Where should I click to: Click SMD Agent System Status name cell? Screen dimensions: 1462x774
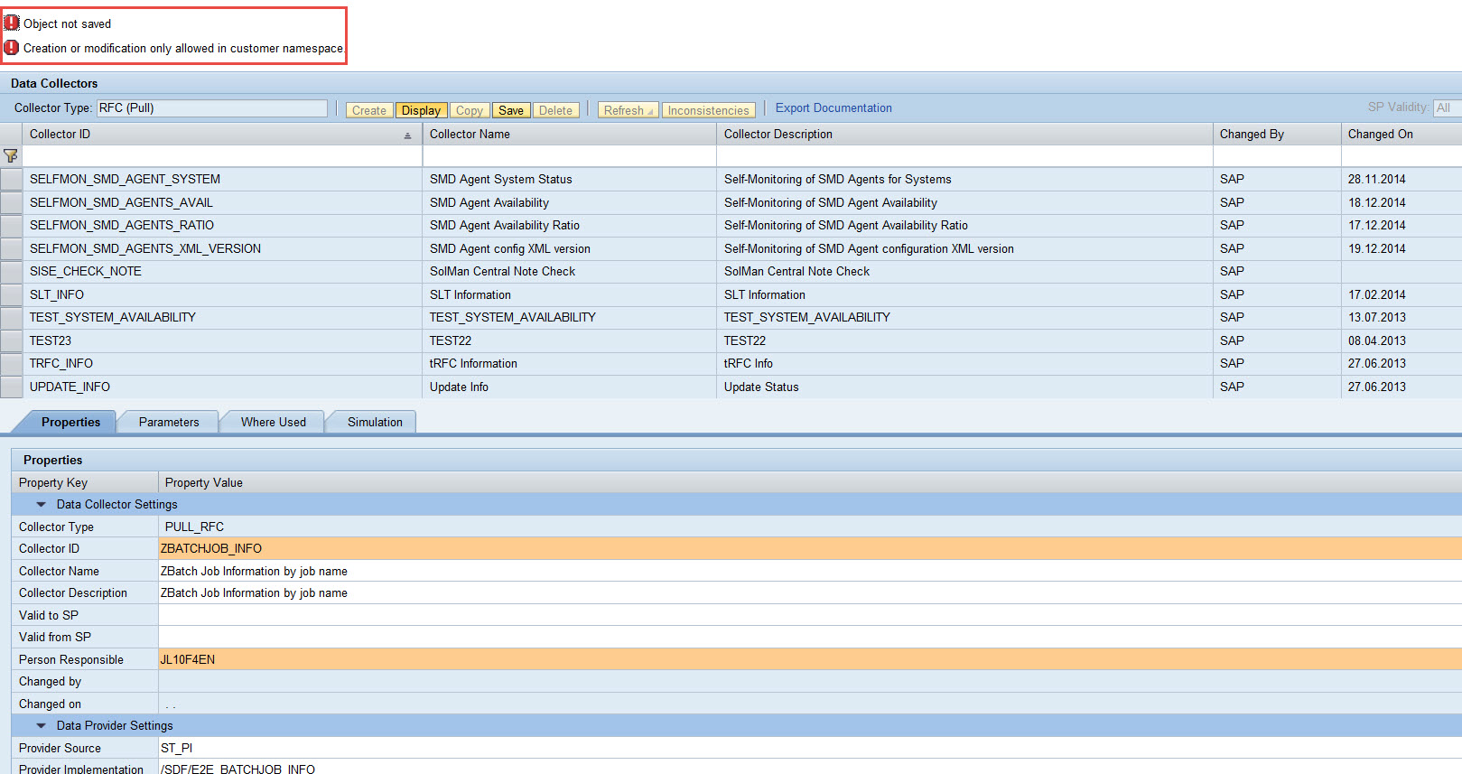click(569, 179)
